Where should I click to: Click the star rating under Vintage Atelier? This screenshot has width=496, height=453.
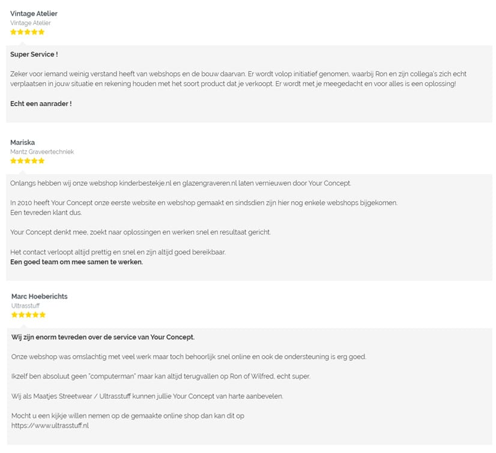point(27,32)
